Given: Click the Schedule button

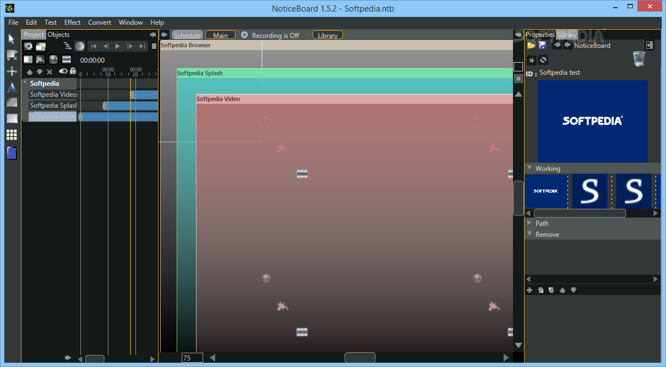Looking at the screenshot, I should point(187,35).
